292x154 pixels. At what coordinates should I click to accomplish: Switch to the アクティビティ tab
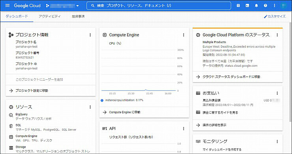[x=50, y=17]
